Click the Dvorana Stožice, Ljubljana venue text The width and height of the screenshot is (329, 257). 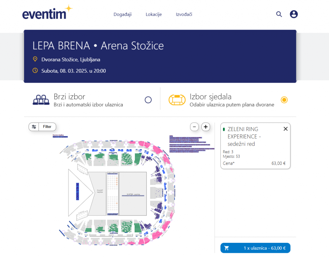click(71, 60)
